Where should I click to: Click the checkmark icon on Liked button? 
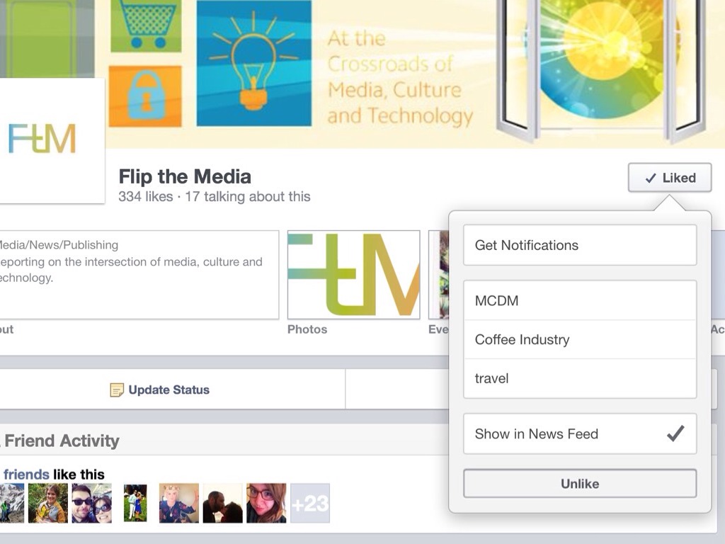point(651,178)
